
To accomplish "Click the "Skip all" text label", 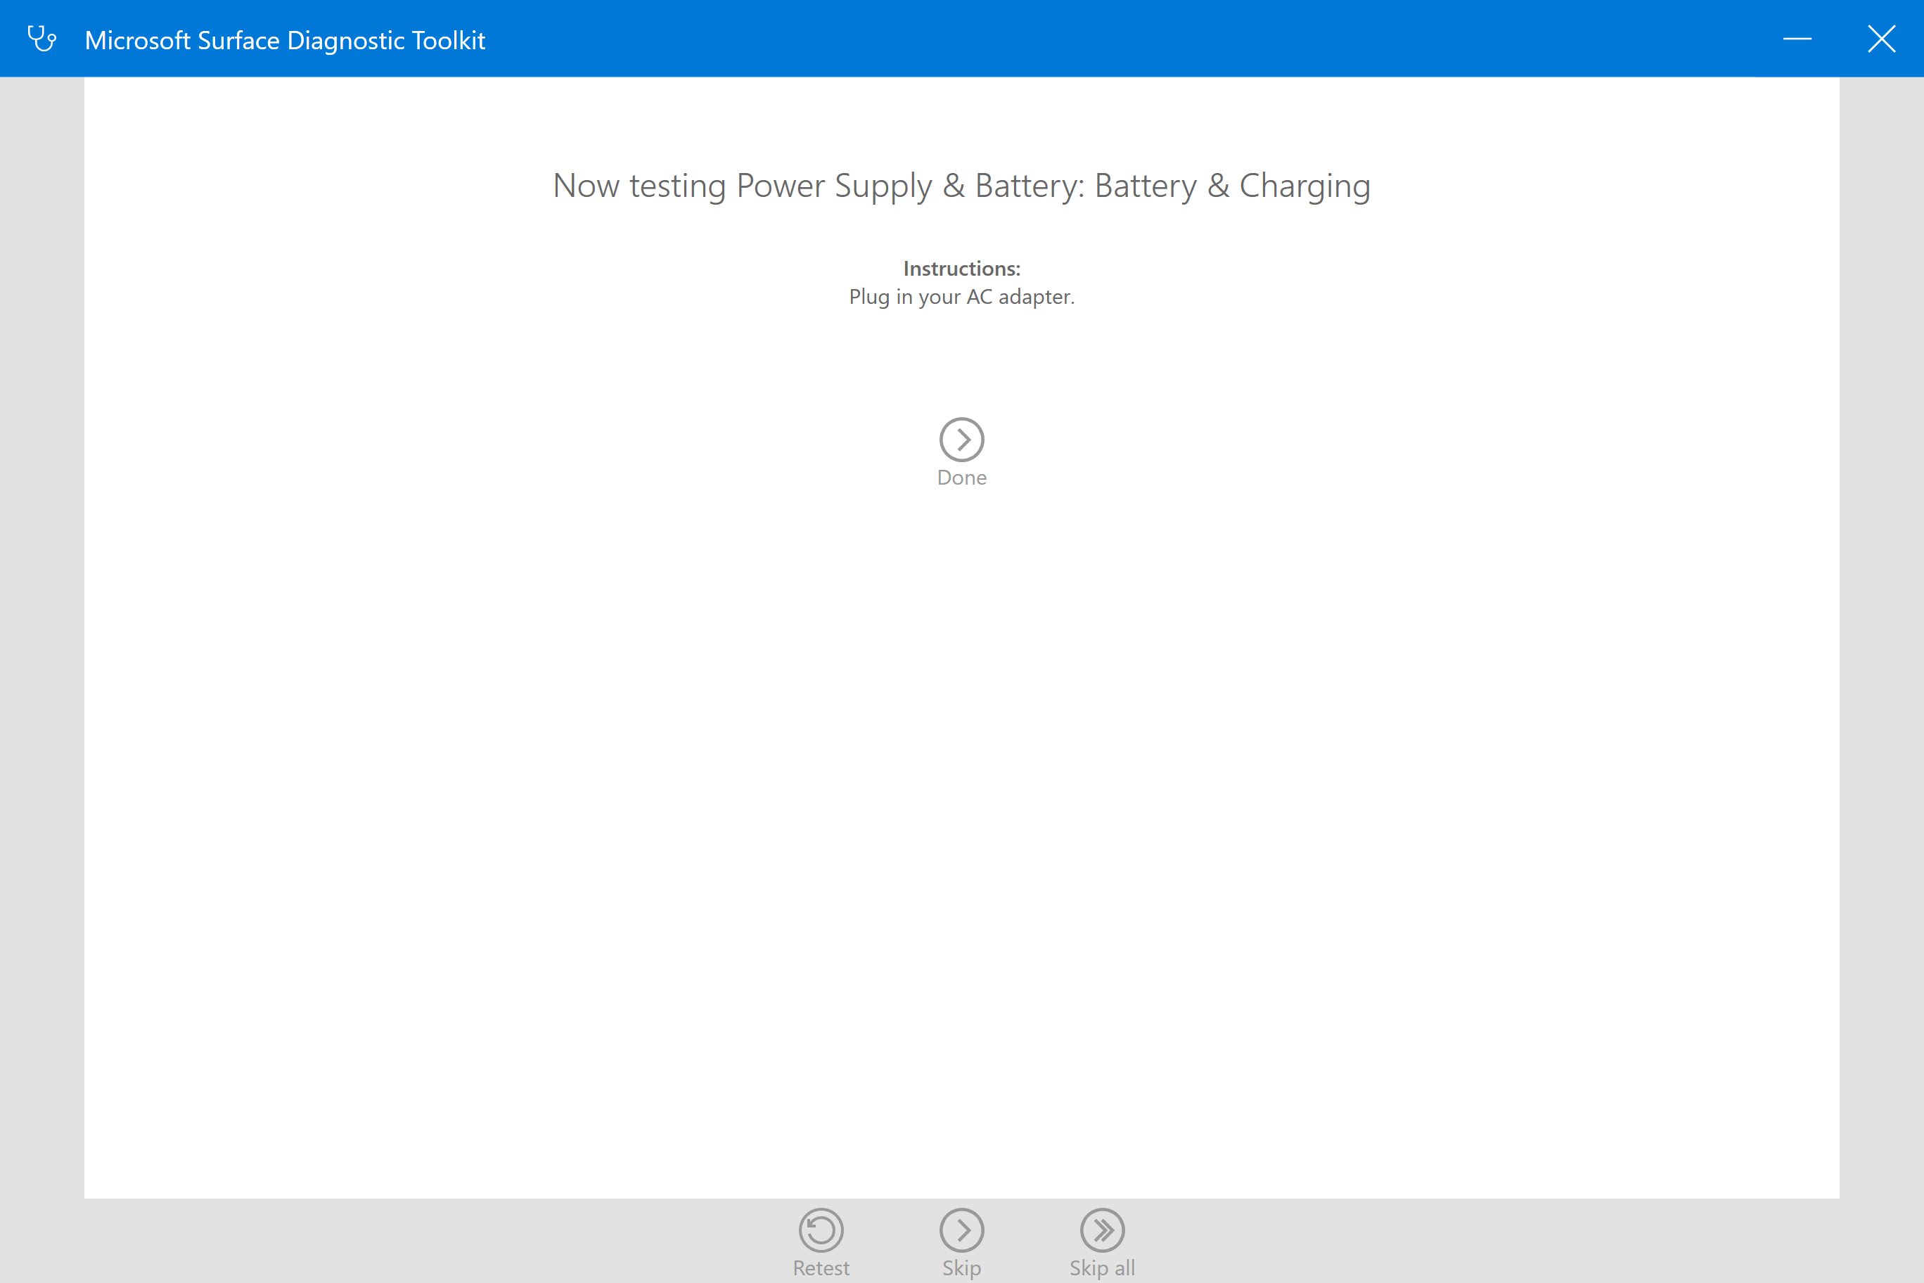I will coord(1102,1268).
